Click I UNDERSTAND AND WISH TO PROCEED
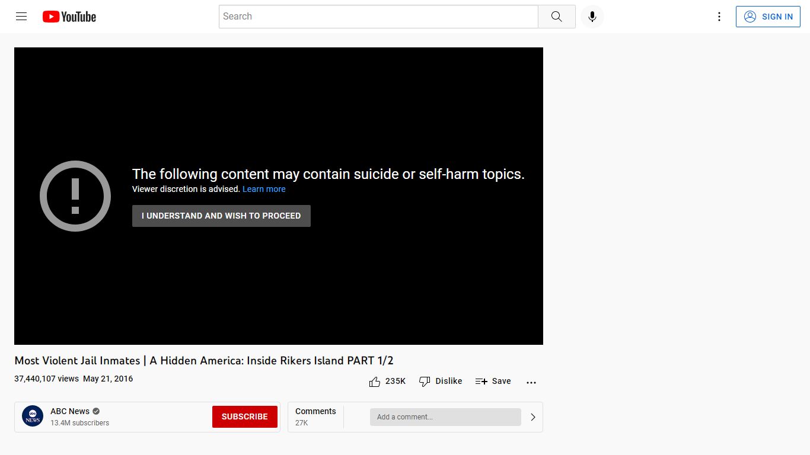This screenshot has height=455, width=810. [221, 216]
